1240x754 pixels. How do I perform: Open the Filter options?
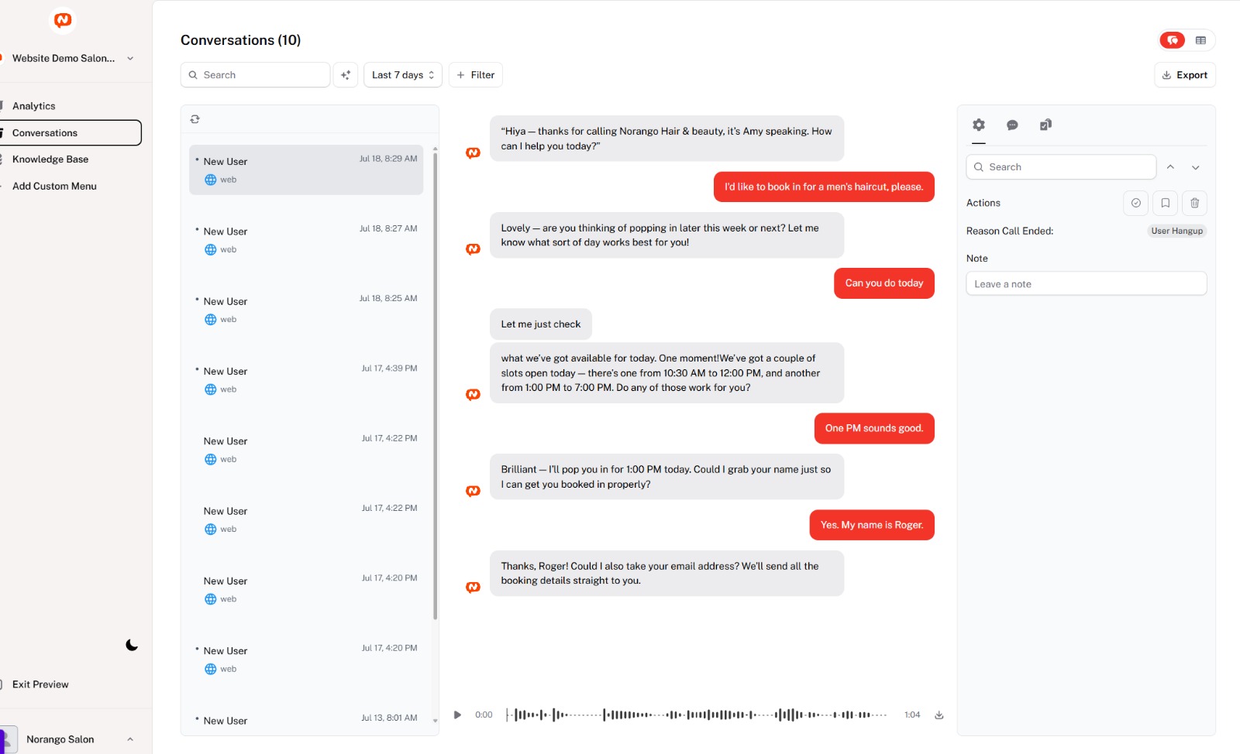(475, 74)
